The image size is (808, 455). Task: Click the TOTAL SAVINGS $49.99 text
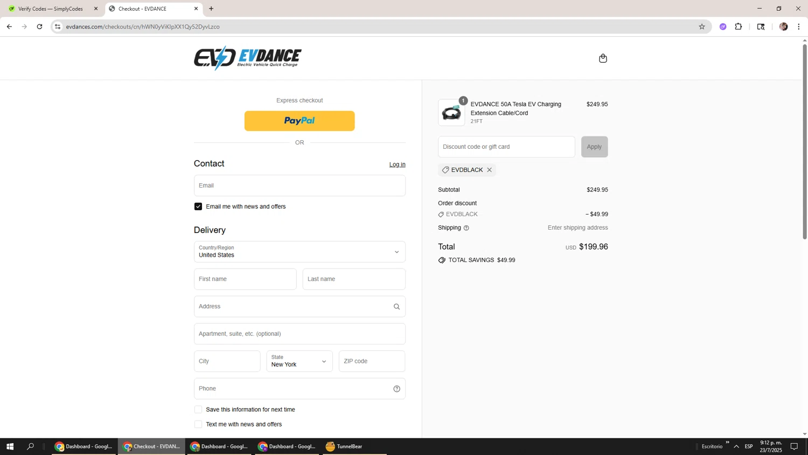pos(482,260)
